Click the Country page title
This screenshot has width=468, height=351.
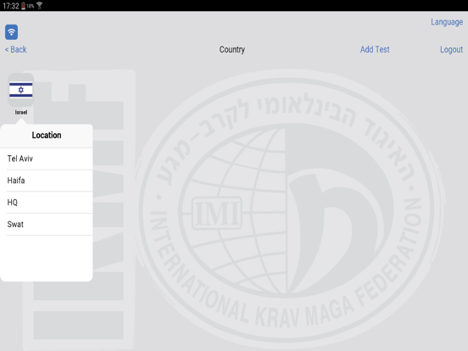click(x=232, y=49)
